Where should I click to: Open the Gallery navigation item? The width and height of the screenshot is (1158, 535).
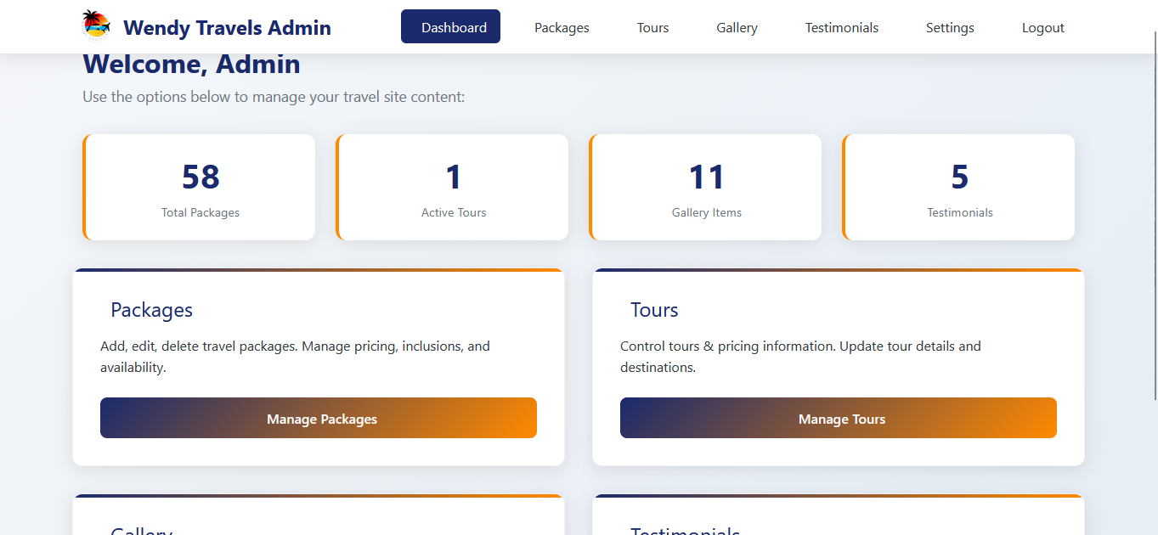(737, 27)
